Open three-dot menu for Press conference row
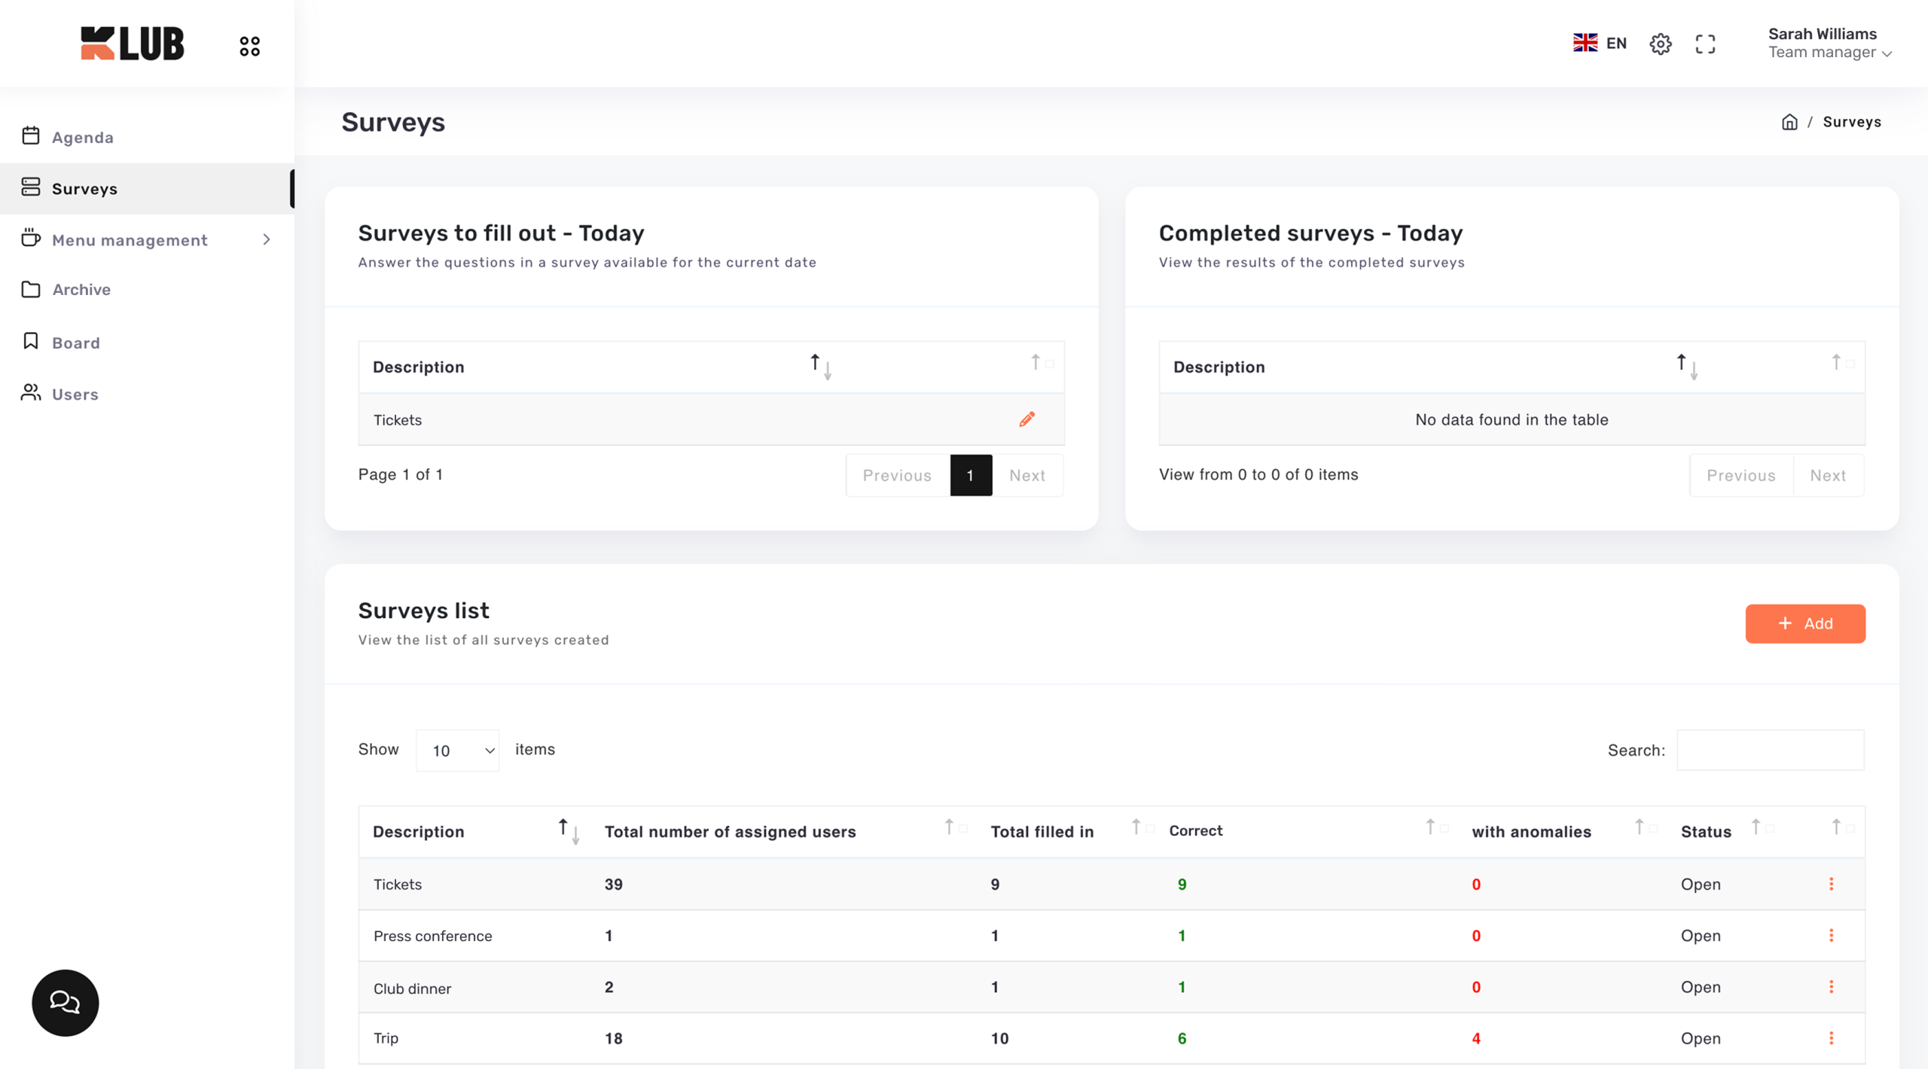 pyautogui.click(x=1831, y=935)
